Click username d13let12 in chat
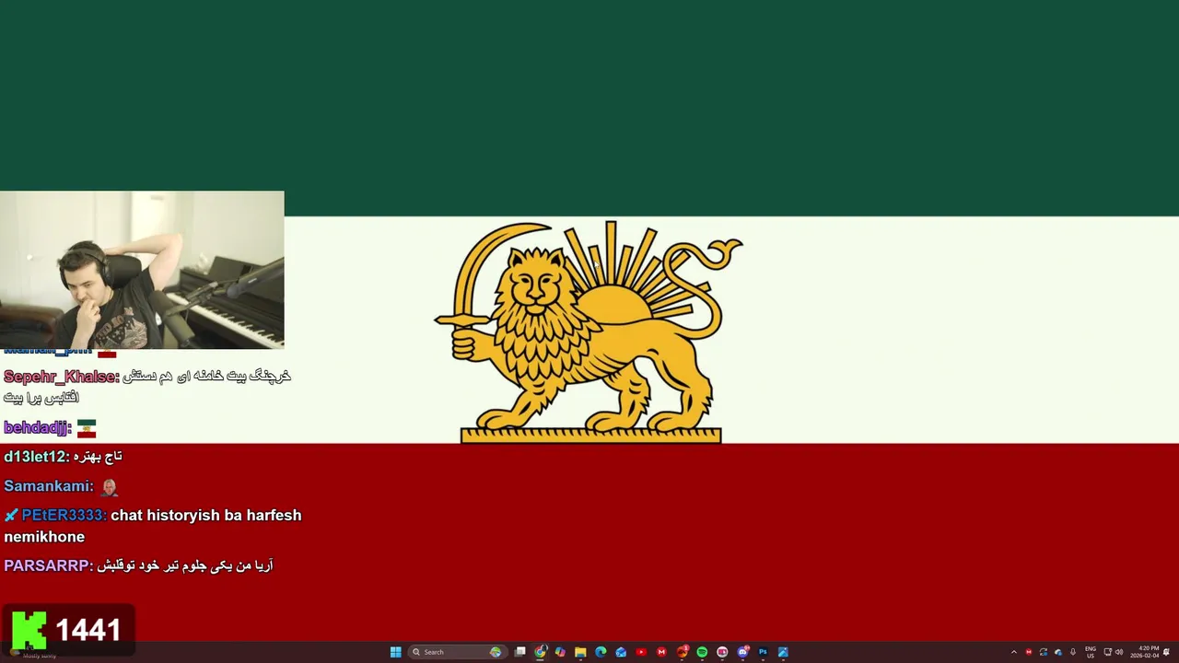 (37, 457)
